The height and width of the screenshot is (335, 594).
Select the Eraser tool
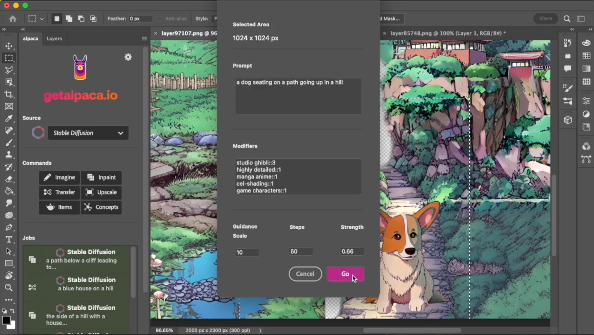(9, 179)
